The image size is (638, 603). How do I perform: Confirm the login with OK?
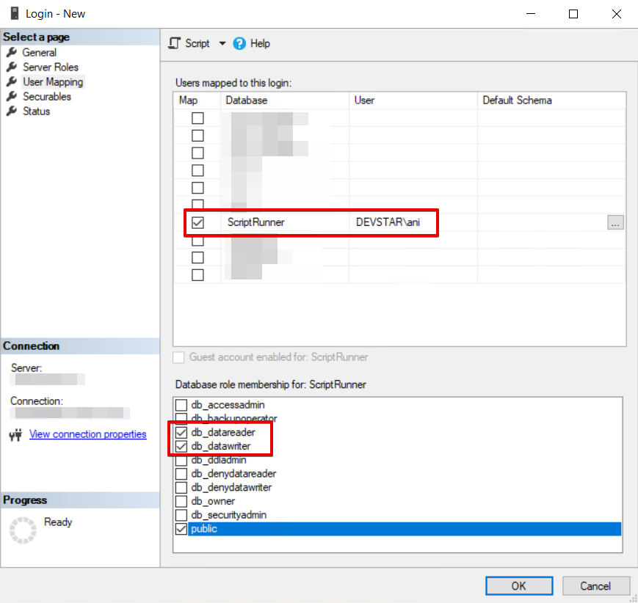[519, 585]
